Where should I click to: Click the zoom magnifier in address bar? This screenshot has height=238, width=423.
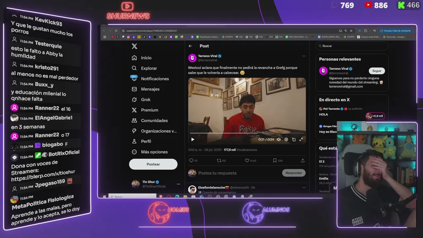[346, 31]
